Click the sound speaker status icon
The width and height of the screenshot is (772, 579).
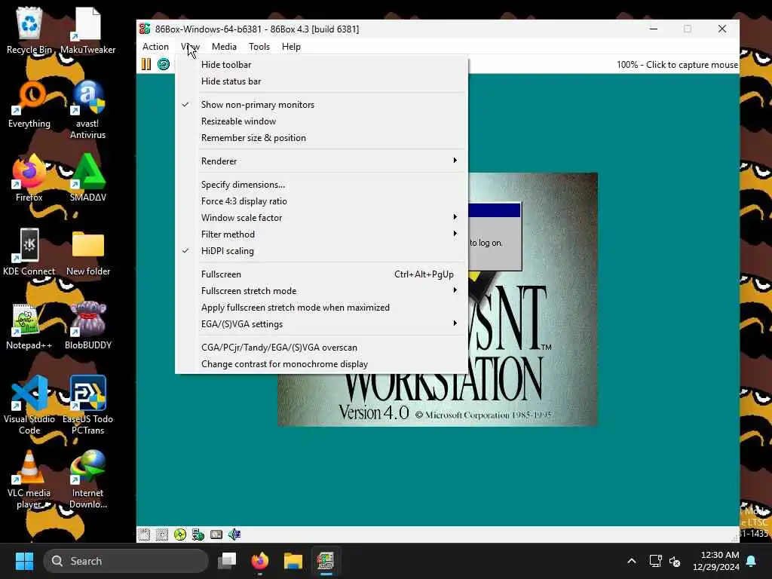click(234, 535)
